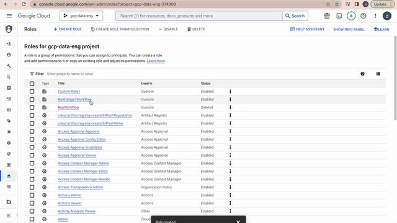Click the Google Cloud logo

coord(34,16)
